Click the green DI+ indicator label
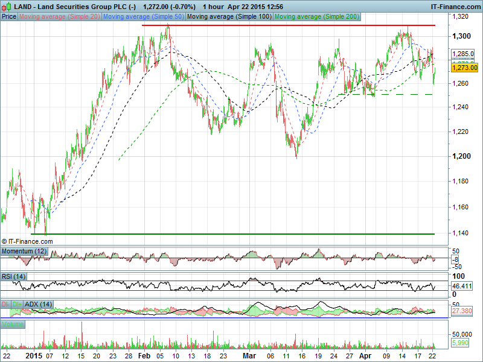 [17, 304]
